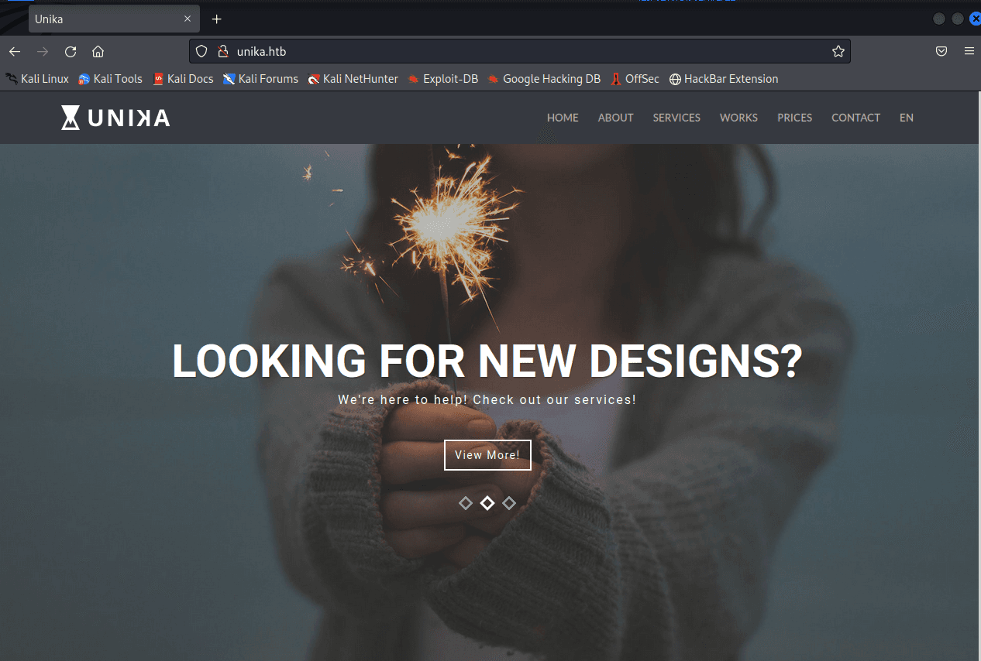Open the PRICES navigation menu item

point(794,118)
